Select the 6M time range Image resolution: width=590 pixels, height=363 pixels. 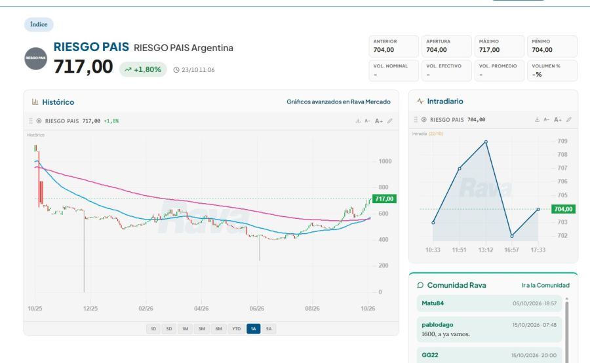point(218,329)
